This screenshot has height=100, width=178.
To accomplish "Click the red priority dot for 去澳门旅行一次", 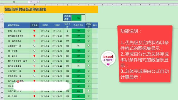I will (34, 71).
